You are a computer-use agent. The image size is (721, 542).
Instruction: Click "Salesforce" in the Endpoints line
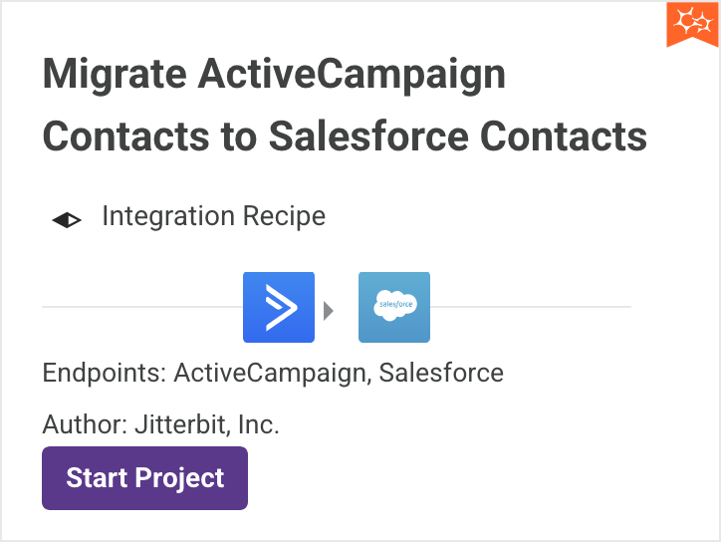[441, 374]
